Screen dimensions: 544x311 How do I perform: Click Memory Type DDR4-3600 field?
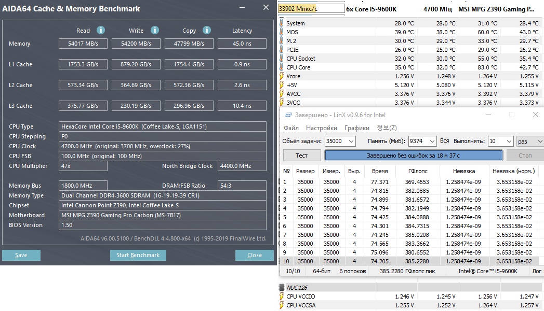coord(162,195)
